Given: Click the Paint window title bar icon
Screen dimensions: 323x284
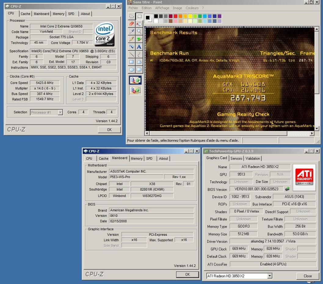Looking at the screenshot, I should click(130, 2).
